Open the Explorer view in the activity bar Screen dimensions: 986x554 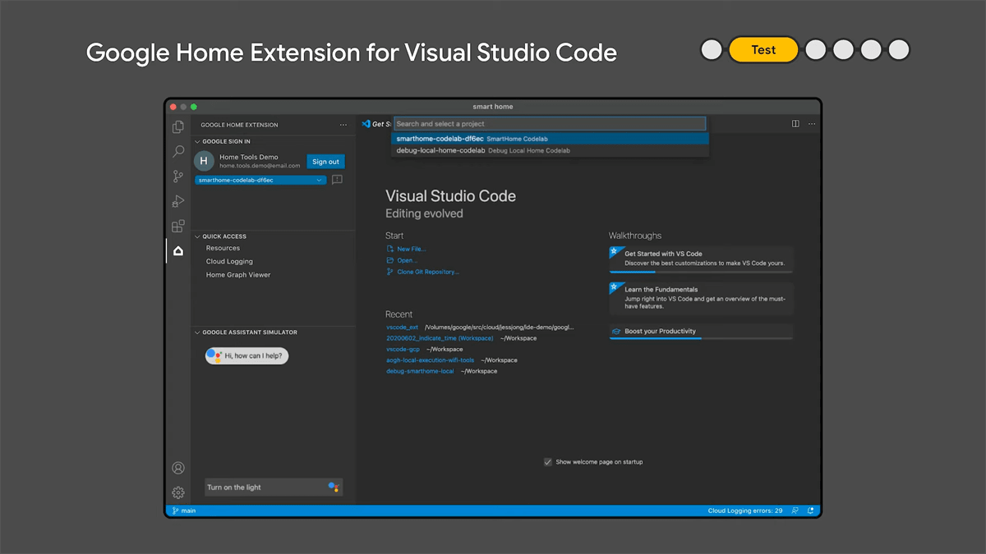178,127
